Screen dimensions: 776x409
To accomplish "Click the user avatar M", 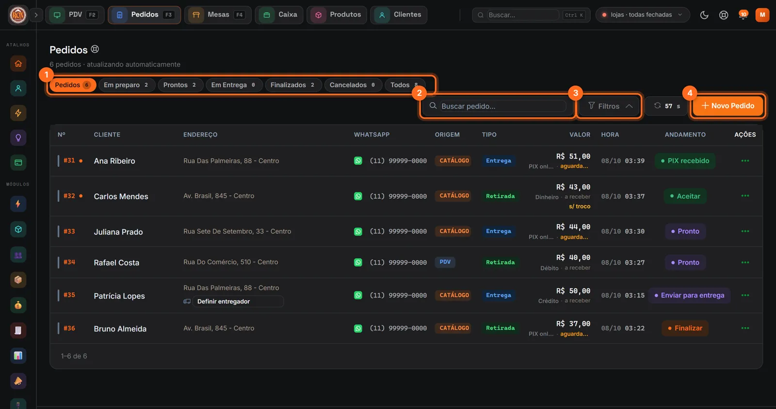I will [x=762, y=15].
